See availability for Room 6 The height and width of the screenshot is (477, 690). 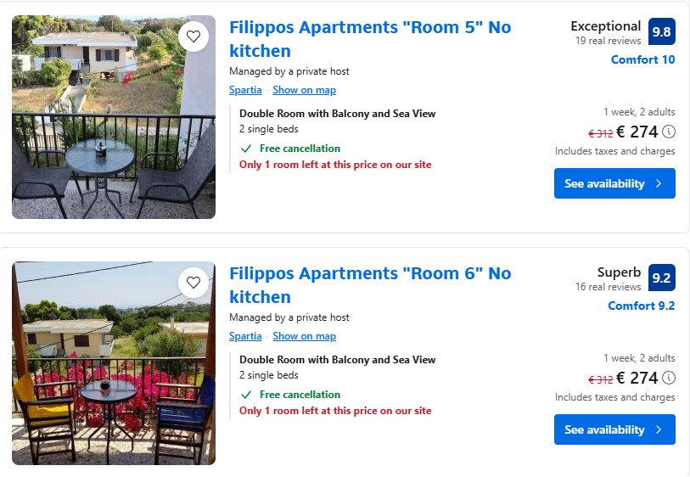(614, 429)
